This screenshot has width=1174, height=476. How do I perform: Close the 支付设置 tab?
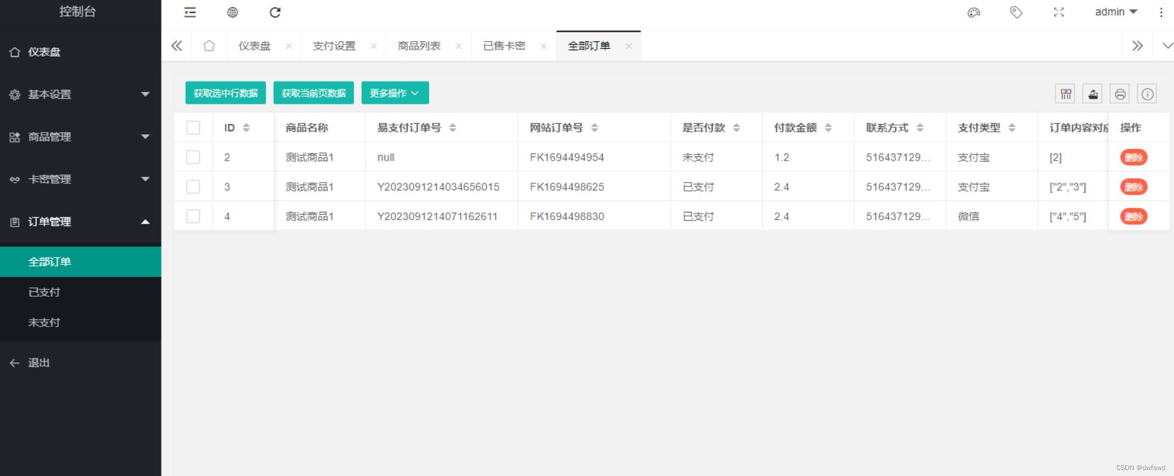tap(374, 46)
